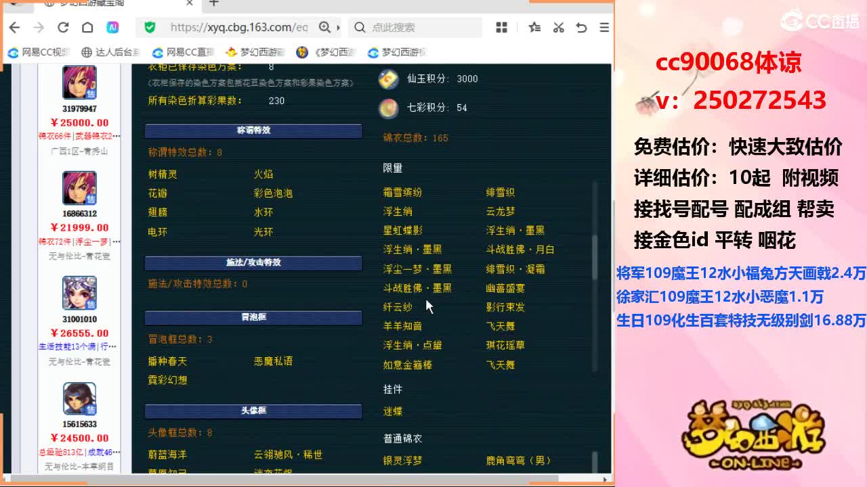Open the 《梦幻西游 bookmark with purple icon
This screenshot has width=867, height=487.
point(326,52)
